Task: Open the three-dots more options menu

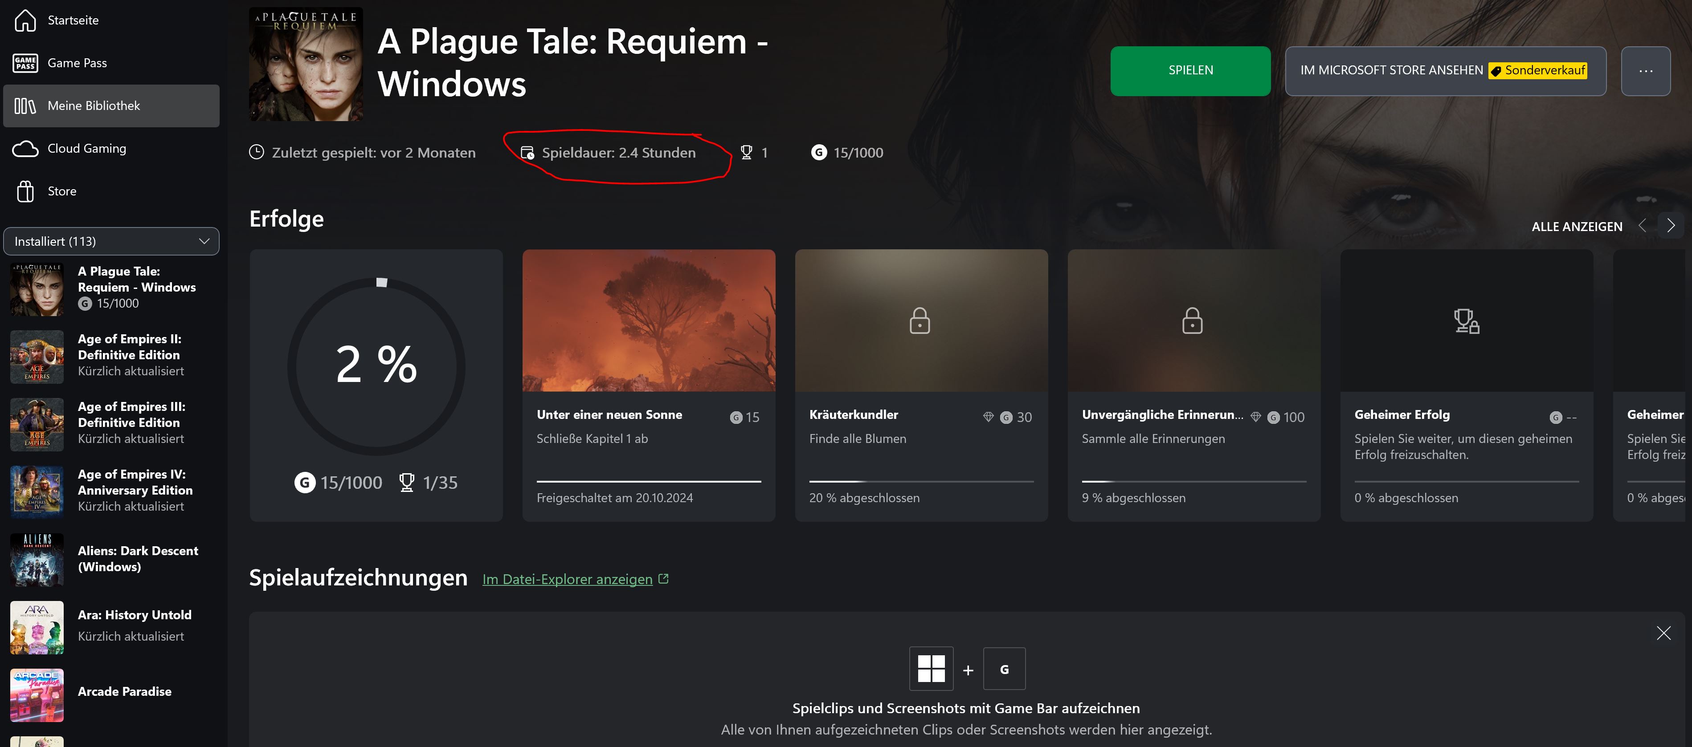Action: point(1645,71)
